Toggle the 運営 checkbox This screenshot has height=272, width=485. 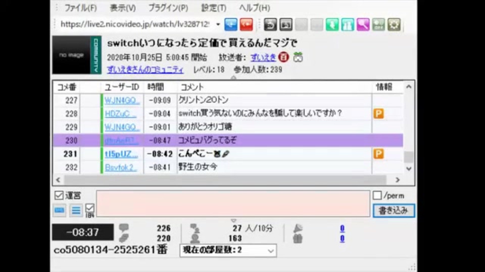click(59, 195)
